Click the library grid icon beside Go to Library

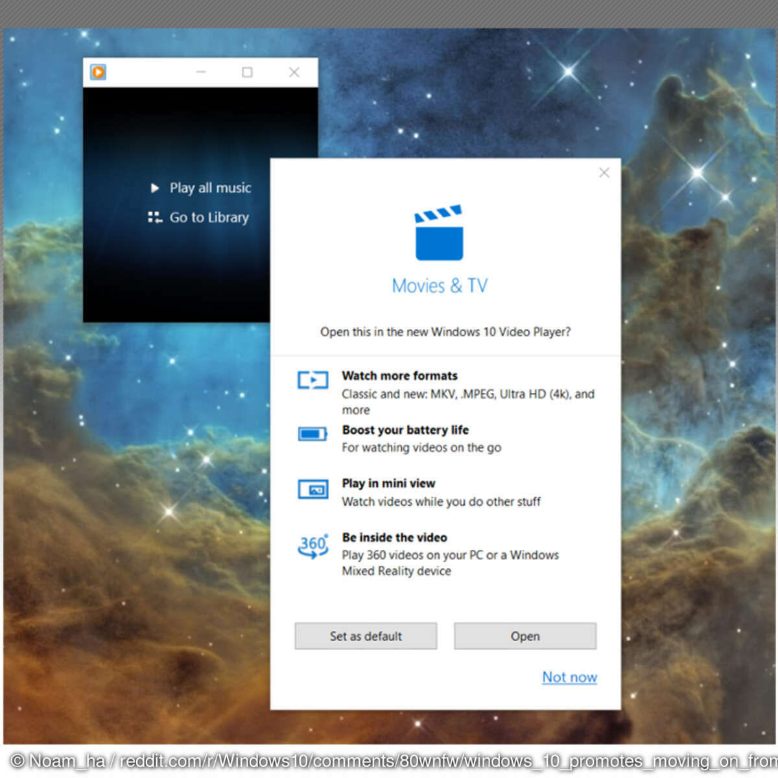coord(154,217)
